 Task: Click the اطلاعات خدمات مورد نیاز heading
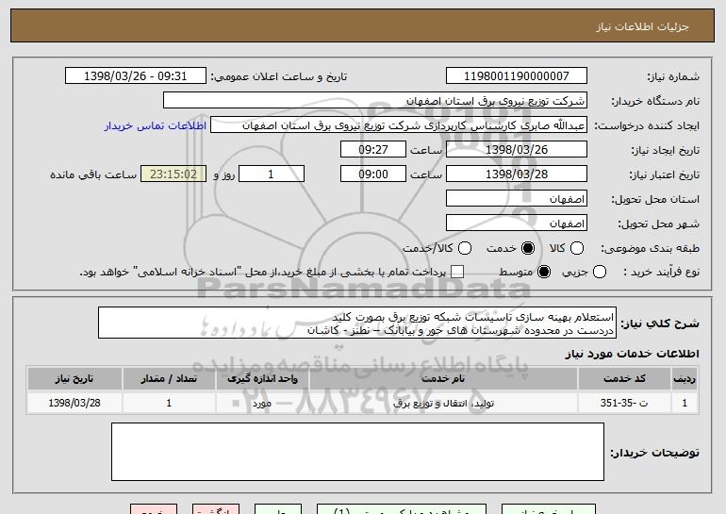coord(632,354)
